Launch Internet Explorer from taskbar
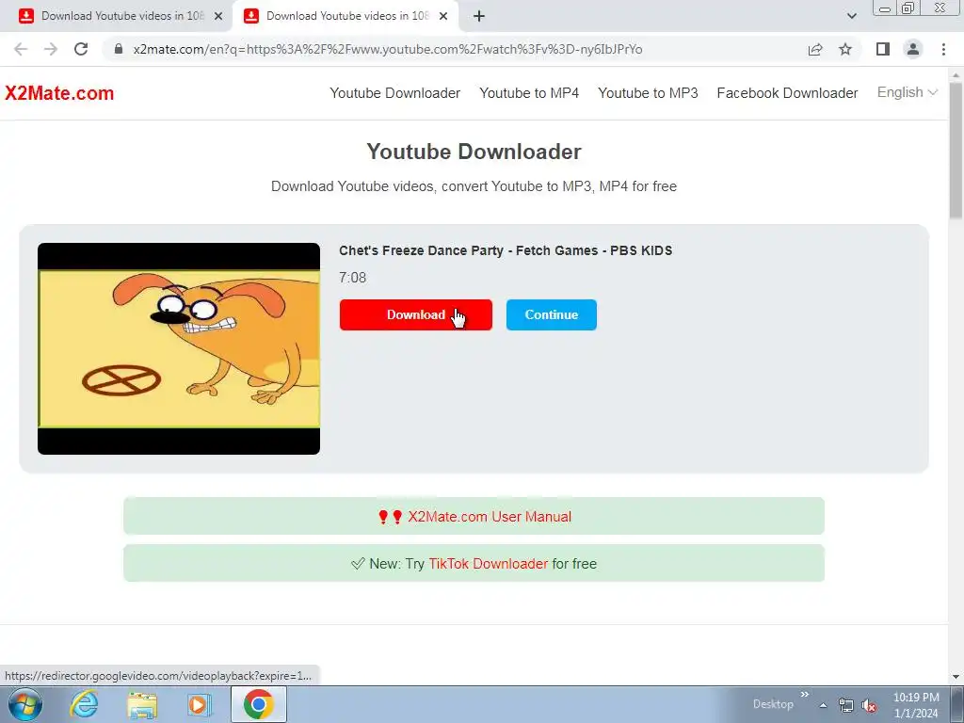This screenshot has width=964, height=723. (x=84, y=704)
